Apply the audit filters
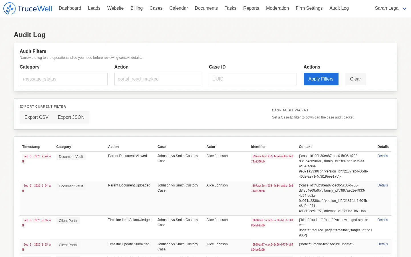This screenshot has height=257, width=411. point(321,79)
